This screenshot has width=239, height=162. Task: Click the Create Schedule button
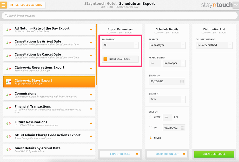tap(214, 154)
